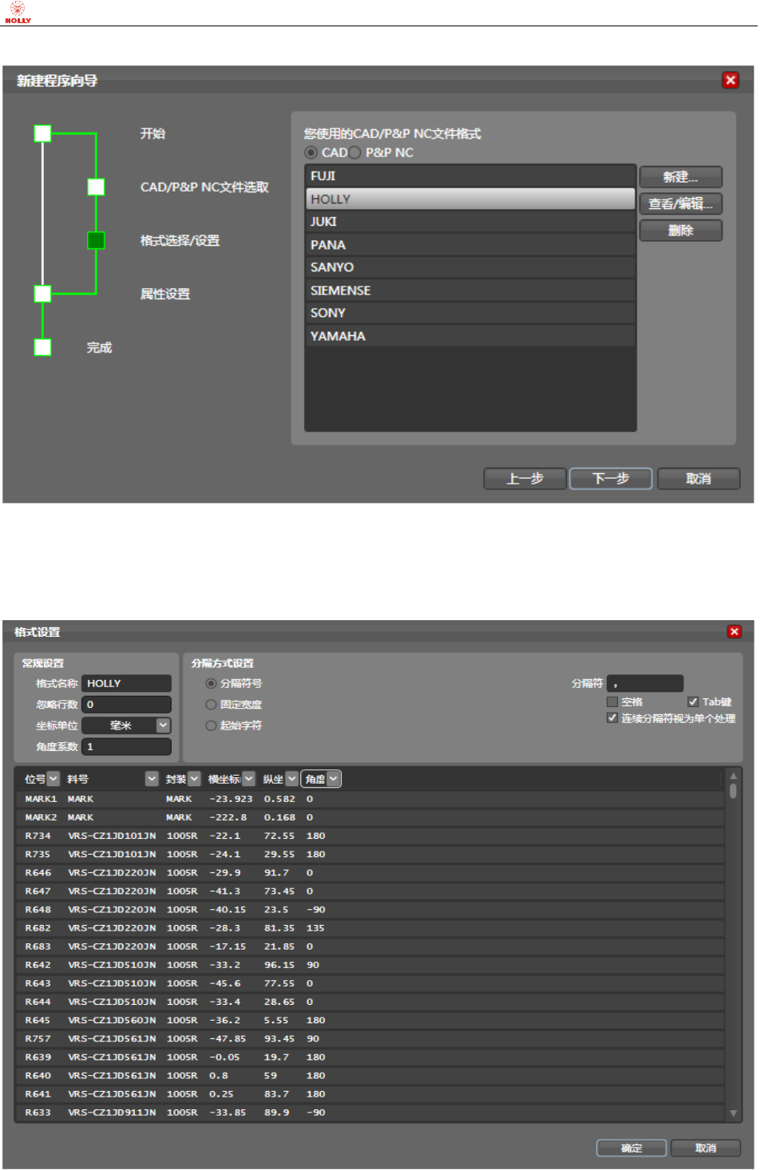This screenshot has width=764, height=1170.
Task: Click 取消 in the wizard window
Action: coord(699,478)
